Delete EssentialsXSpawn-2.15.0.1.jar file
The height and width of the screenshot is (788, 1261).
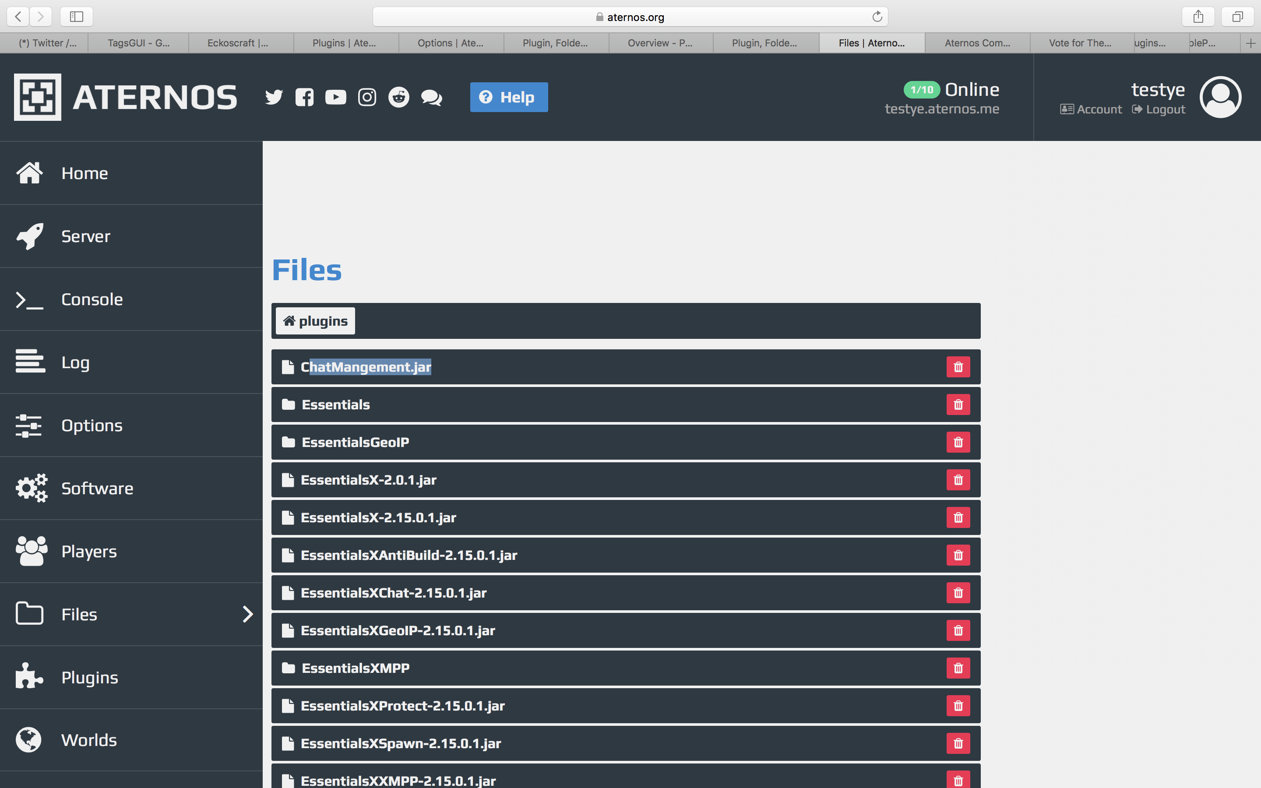(958, 743)
